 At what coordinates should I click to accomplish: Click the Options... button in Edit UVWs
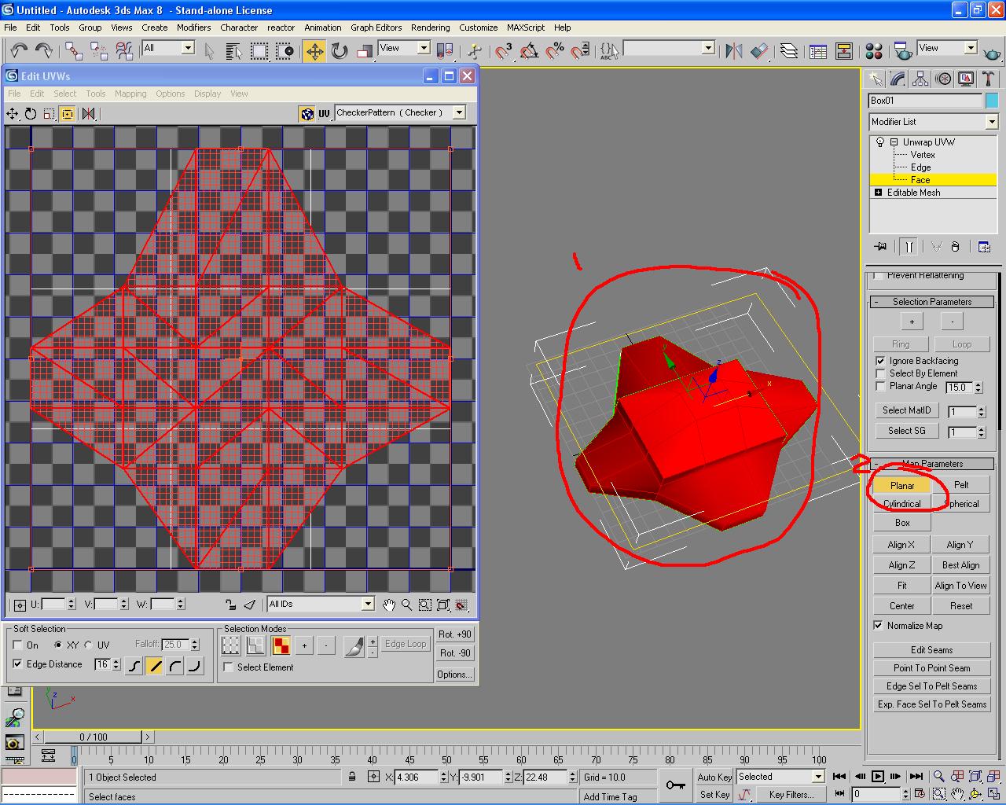[x=455, y=675]
